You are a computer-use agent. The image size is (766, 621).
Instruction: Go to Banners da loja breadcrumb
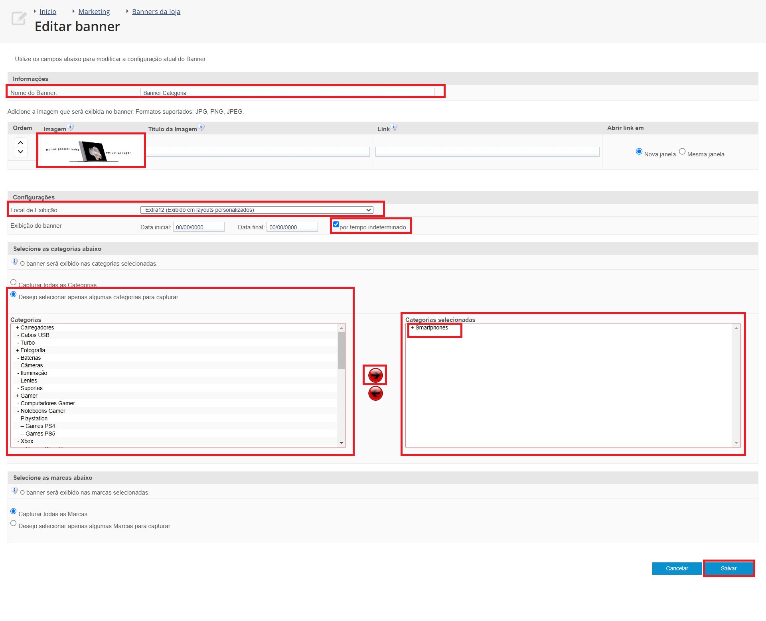pos(156,12)
